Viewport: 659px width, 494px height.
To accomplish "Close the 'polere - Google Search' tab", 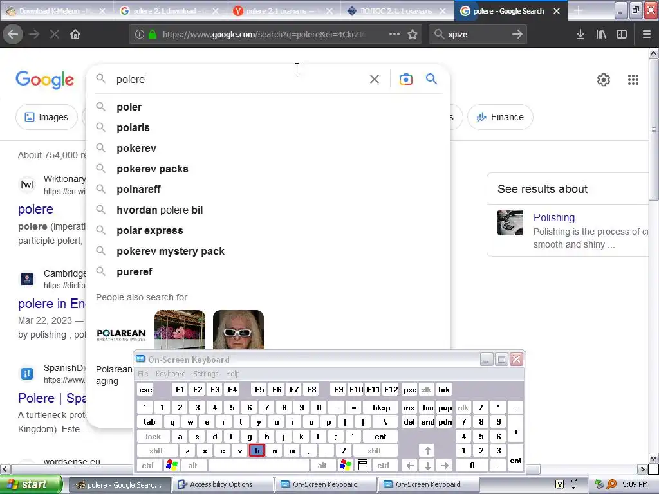I will coord(557,11).
